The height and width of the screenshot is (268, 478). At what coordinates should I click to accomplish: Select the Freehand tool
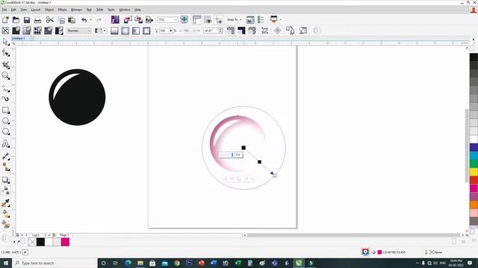click(x=5, y=89)
